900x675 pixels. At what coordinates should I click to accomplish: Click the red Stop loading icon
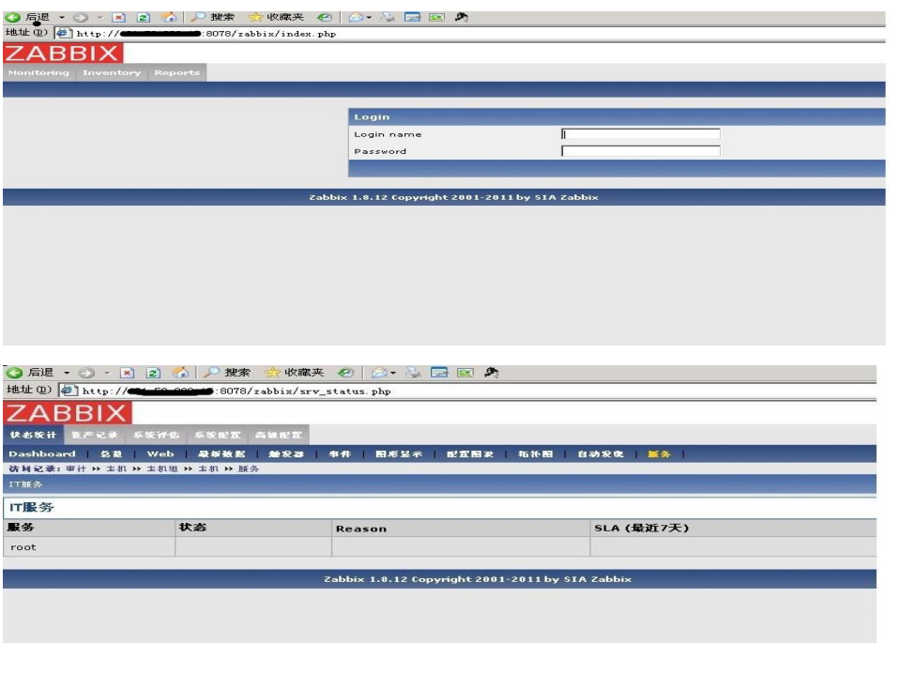pyautogui.click(x=117, y=16)
